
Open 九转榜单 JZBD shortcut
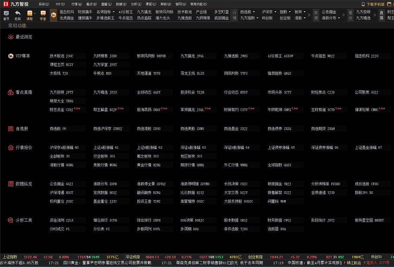tap(111, 56)
